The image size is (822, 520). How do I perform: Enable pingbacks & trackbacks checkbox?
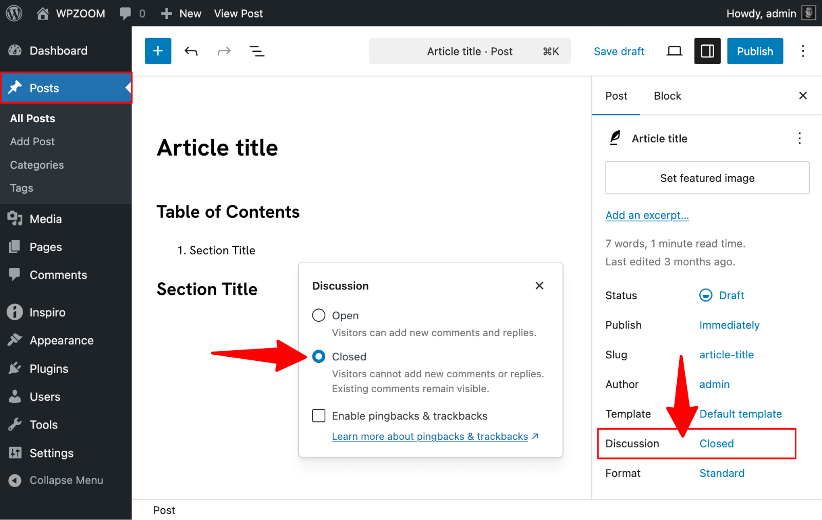click(319, 416)
